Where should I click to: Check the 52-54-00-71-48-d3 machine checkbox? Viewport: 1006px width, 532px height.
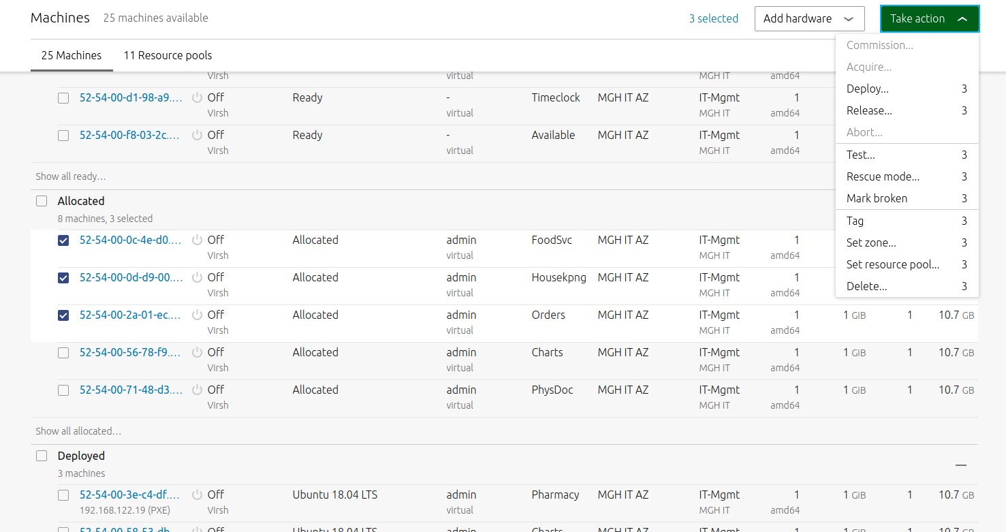[63, 390]
